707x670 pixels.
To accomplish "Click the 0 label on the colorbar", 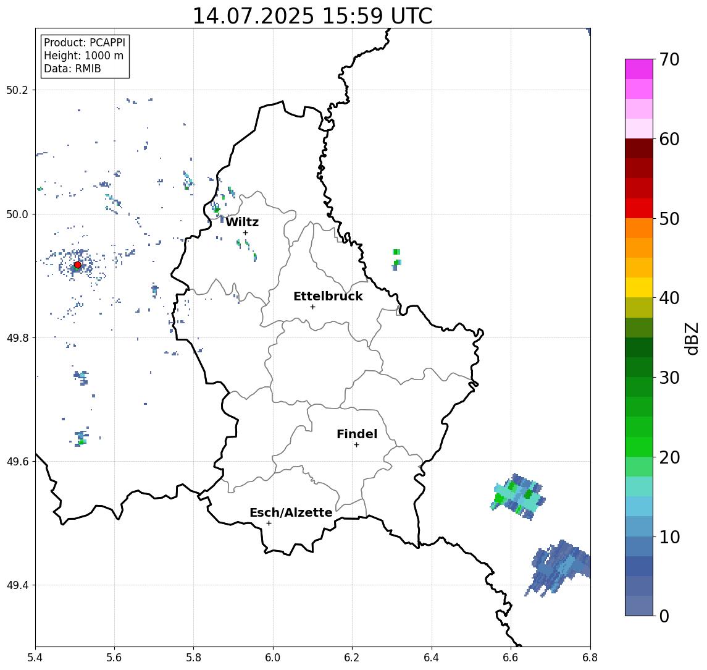I will coord(664,616).
